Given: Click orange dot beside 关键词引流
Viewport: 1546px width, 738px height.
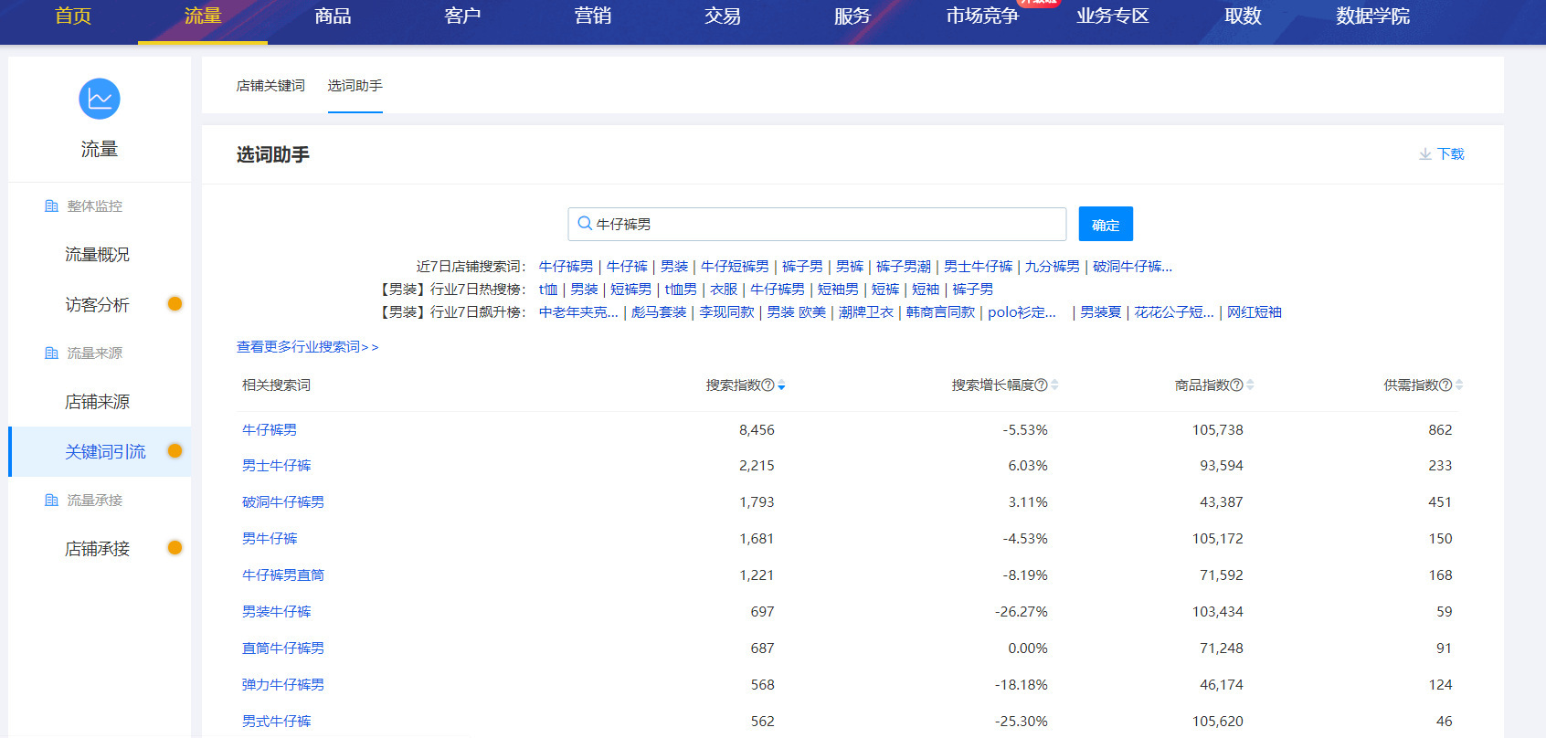Looking at the screenshot, I should tap(175, 451).
